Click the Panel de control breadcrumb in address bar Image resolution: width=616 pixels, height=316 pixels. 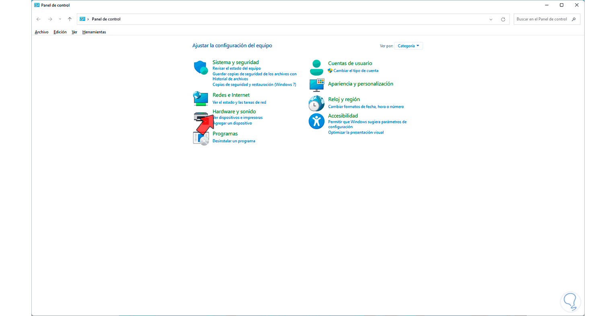tap(106, 19)
